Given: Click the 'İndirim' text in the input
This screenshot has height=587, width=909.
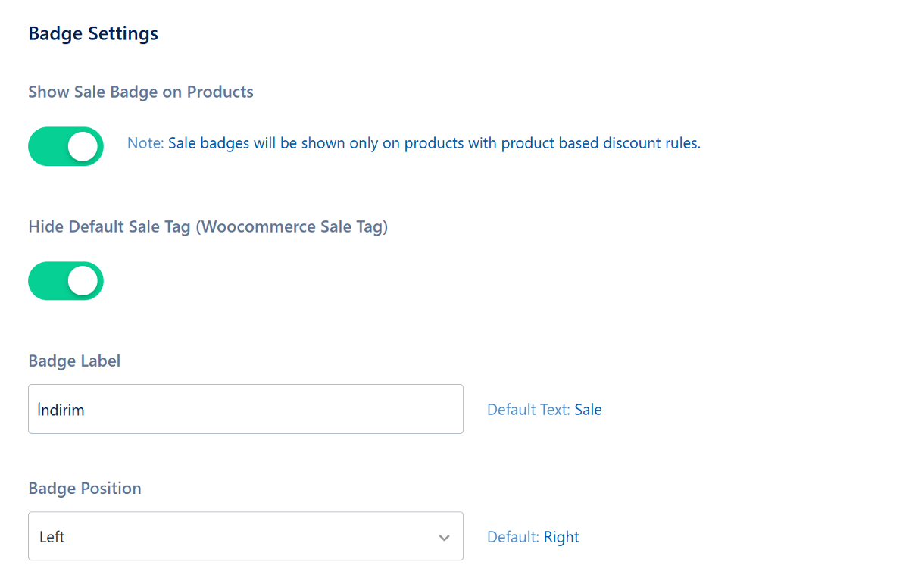Looking at the screenshot, I should (61, 410).
